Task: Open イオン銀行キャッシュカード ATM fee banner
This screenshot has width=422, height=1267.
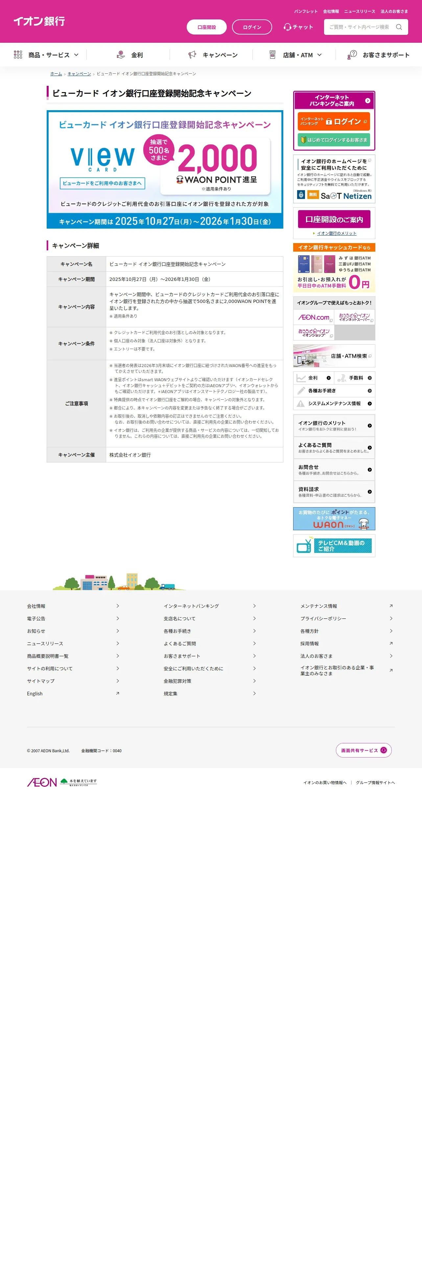Action: pos(334,267)
